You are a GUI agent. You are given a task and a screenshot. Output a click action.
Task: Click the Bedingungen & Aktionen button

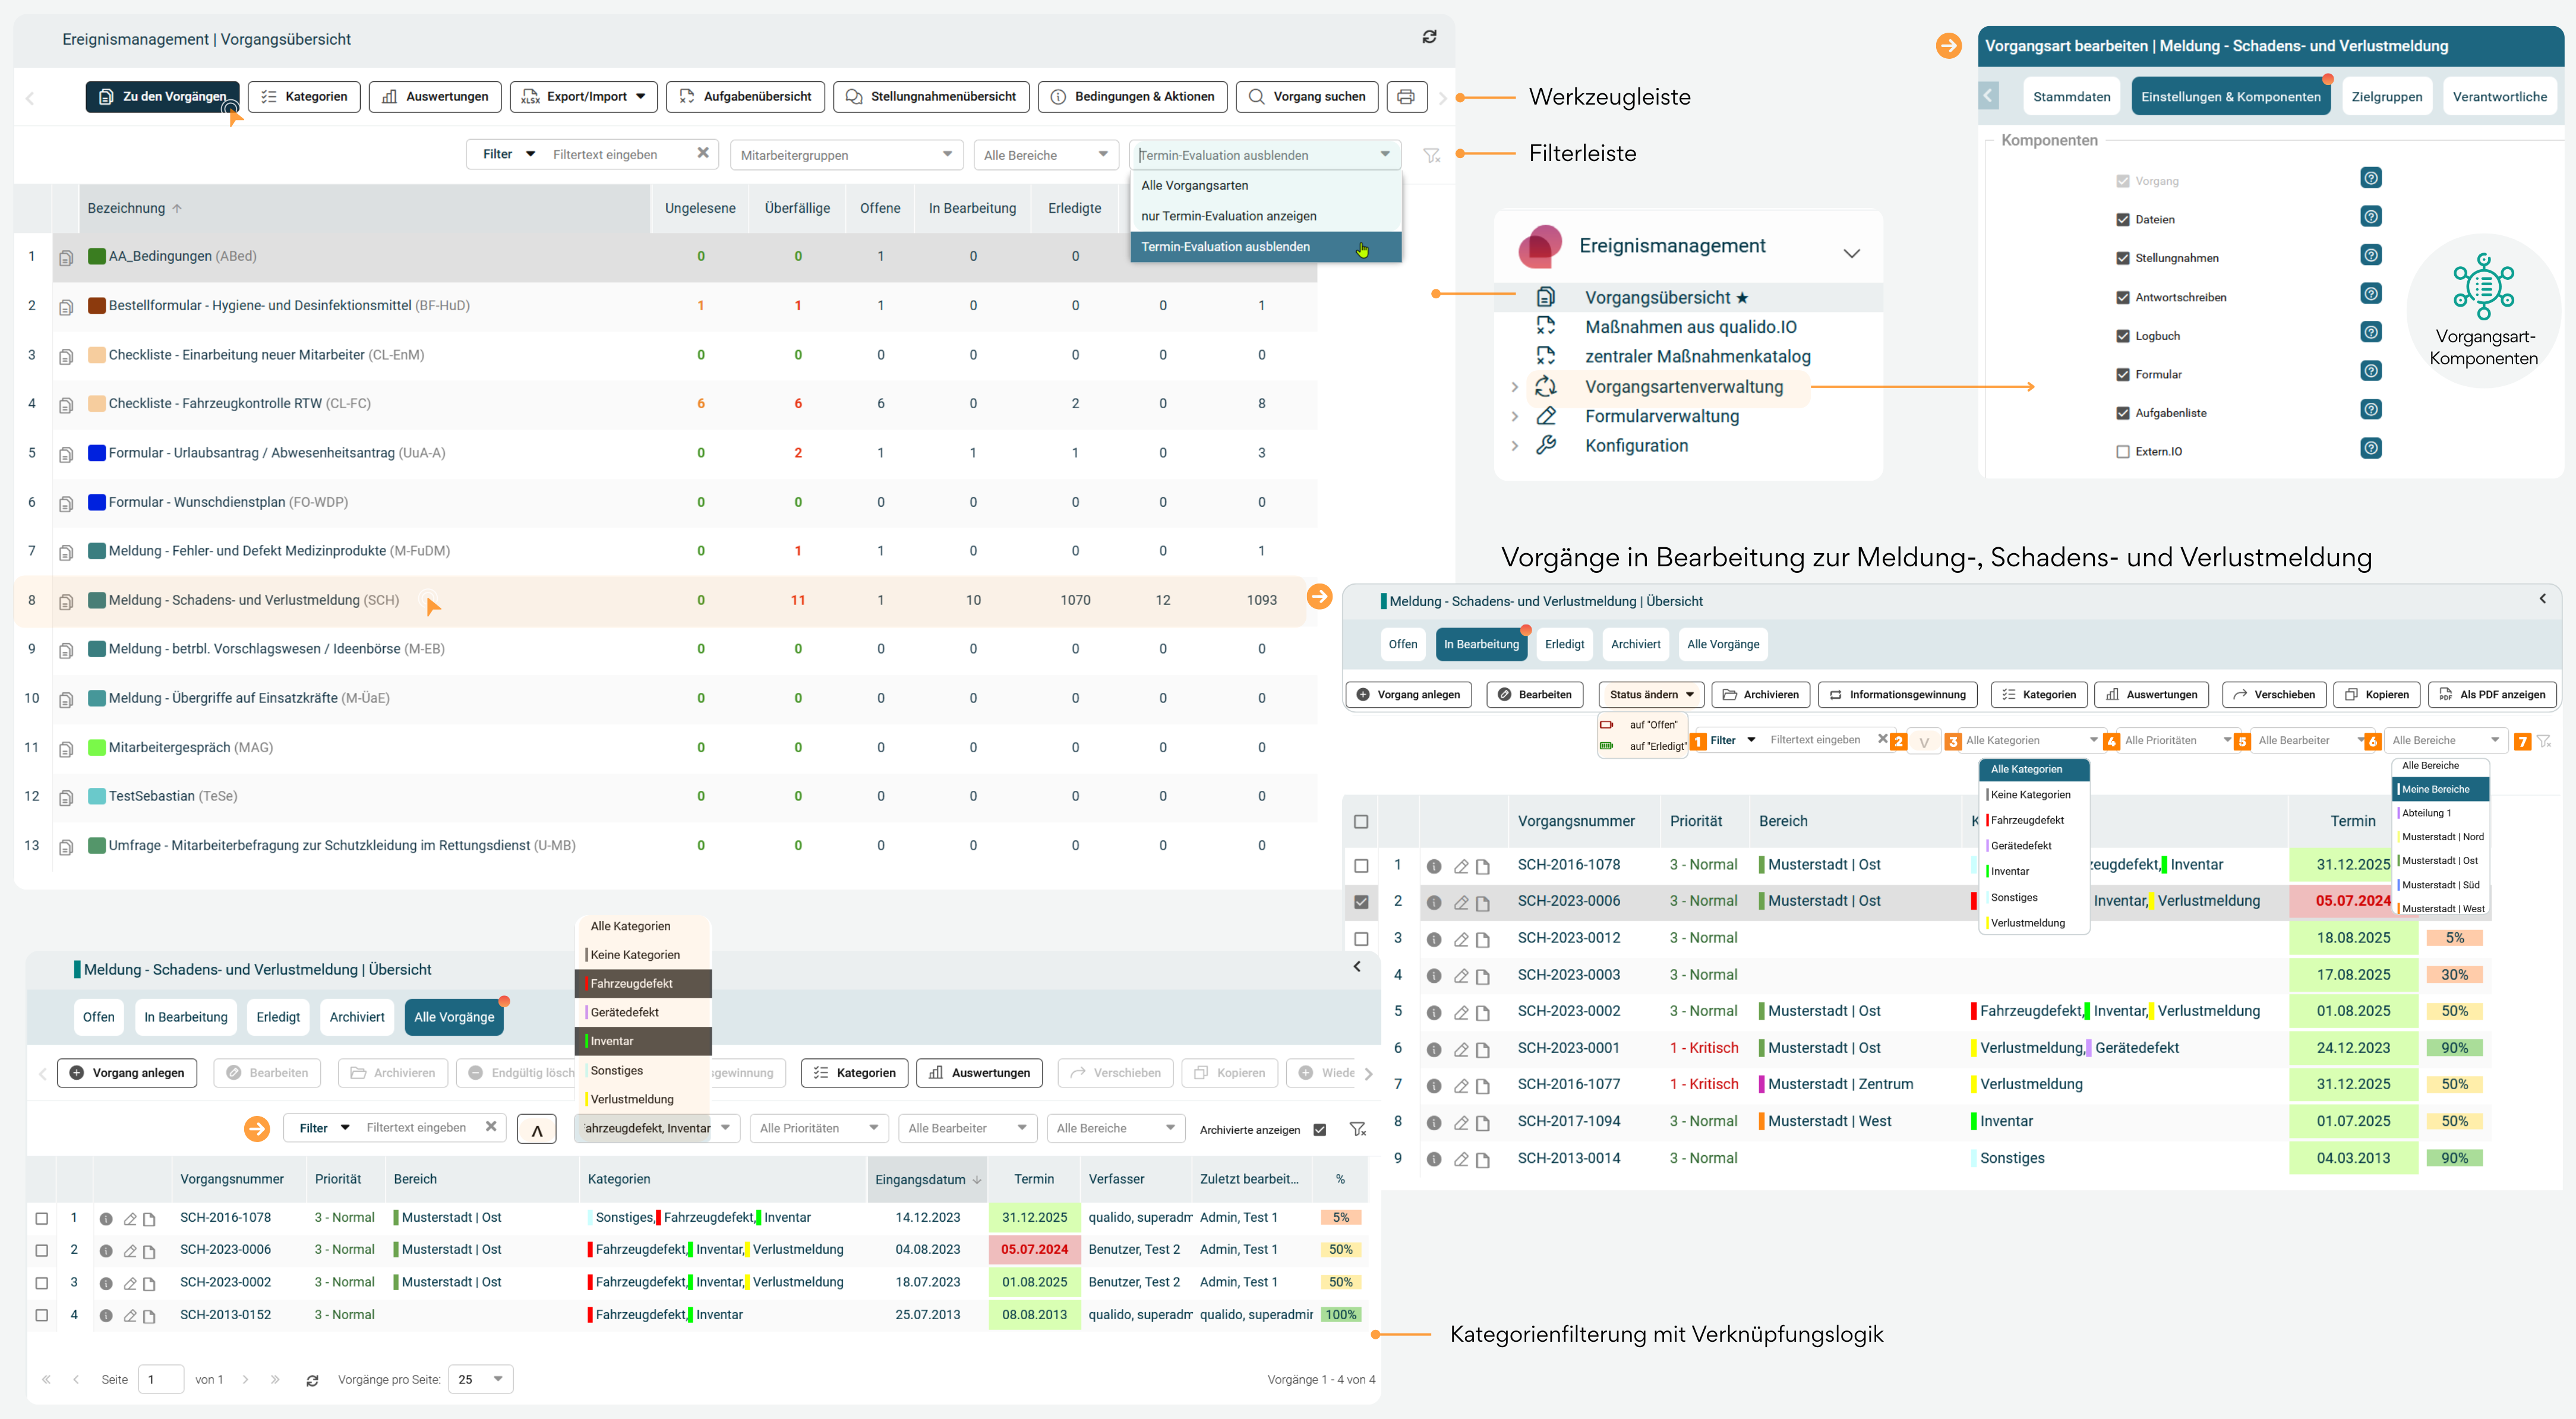click(1132, 97)
